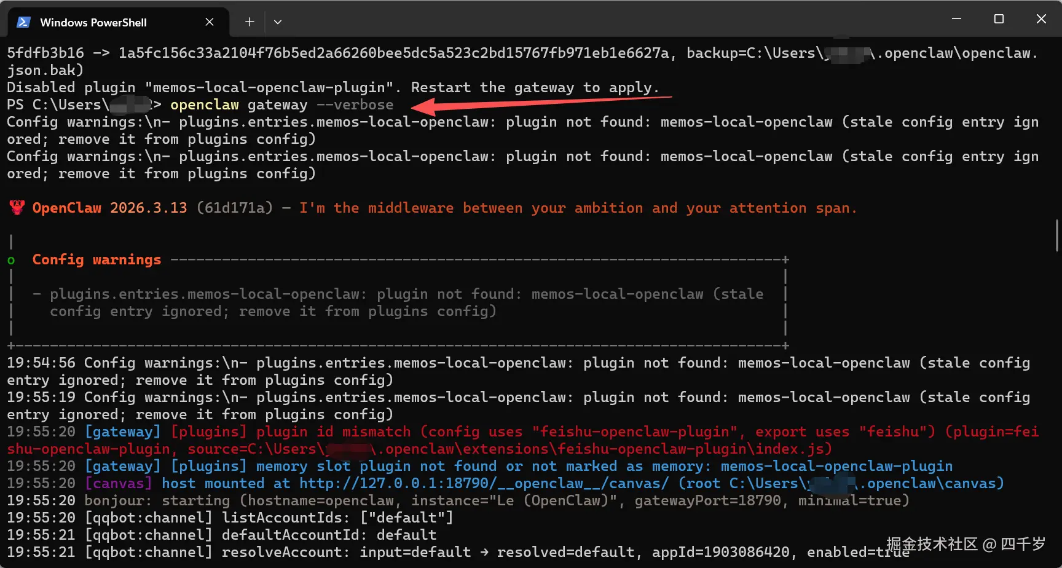This screenshot has height=568, width=1062.
Task: Close the terminal window
Action: point(1041,19)
